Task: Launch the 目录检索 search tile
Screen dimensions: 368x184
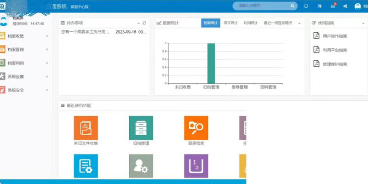Action: coord(196,128)
